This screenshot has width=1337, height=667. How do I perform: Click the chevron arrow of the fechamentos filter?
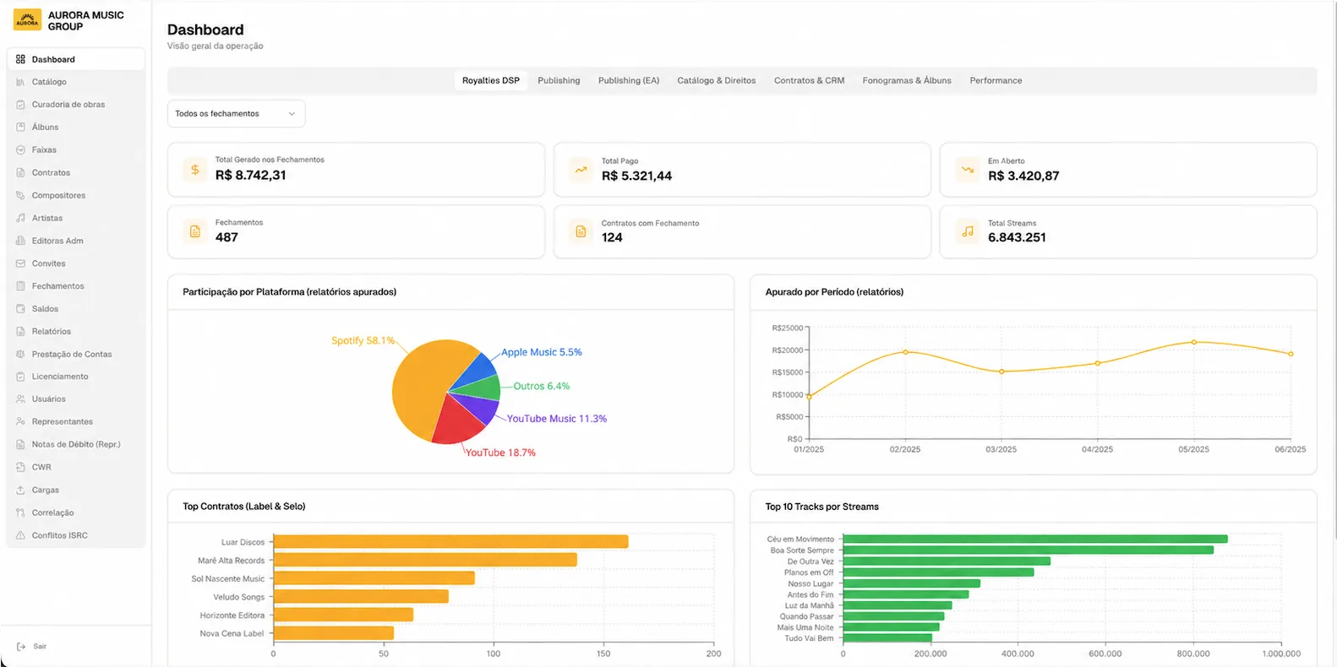tap(292, 114)
